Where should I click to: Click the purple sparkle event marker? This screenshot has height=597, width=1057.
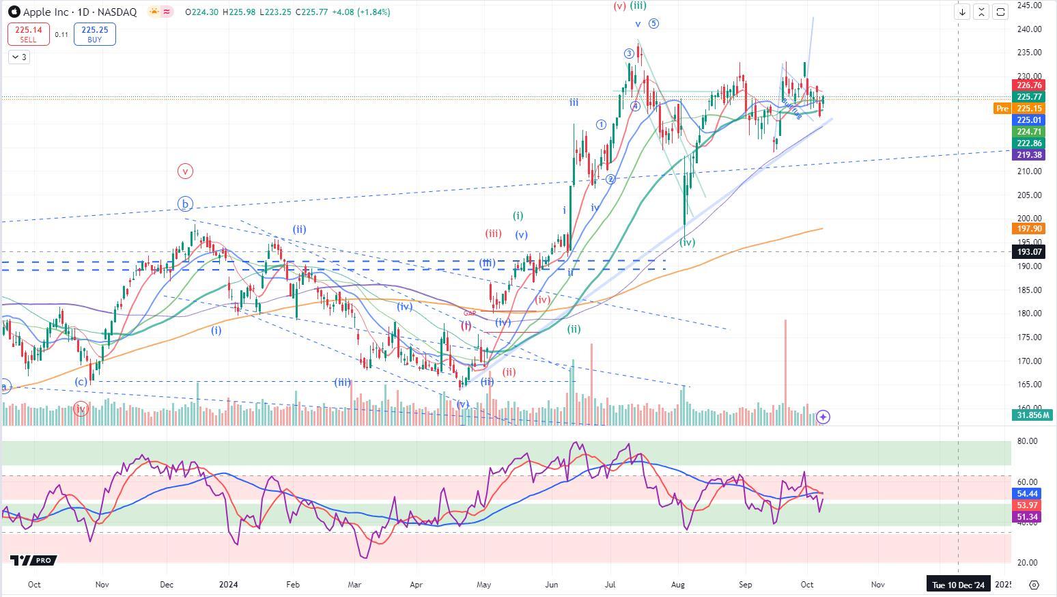(x=823, y=417)
